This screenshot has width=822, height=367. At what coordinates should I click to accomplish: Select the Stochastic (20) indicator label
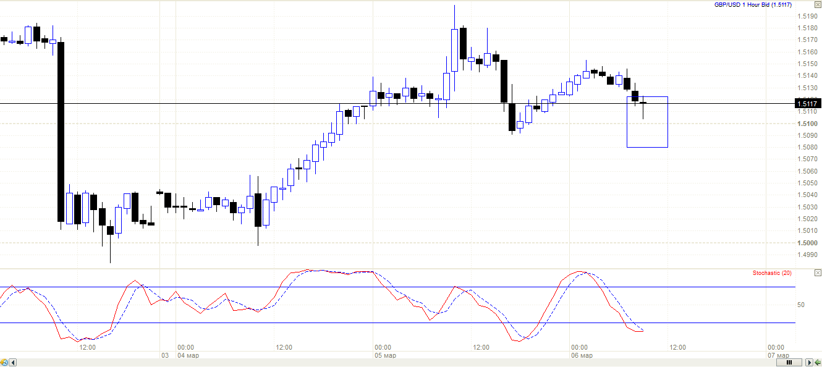[x=771, y=272]
